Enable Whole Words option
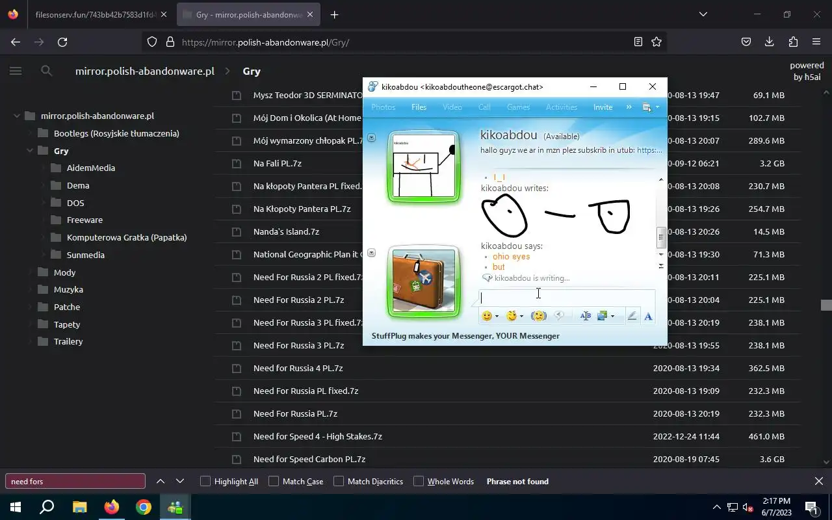 pyautogui.click(x=419, y=481)
